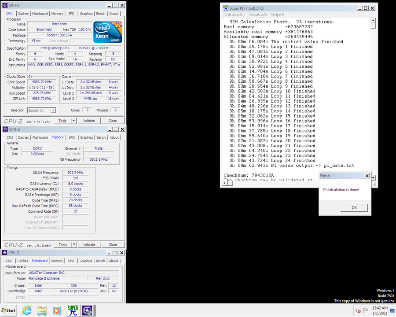The width and height of the screenshot is (396, 317).
Task: Open the Windows Start menu
Action: [x=8, y=310]
